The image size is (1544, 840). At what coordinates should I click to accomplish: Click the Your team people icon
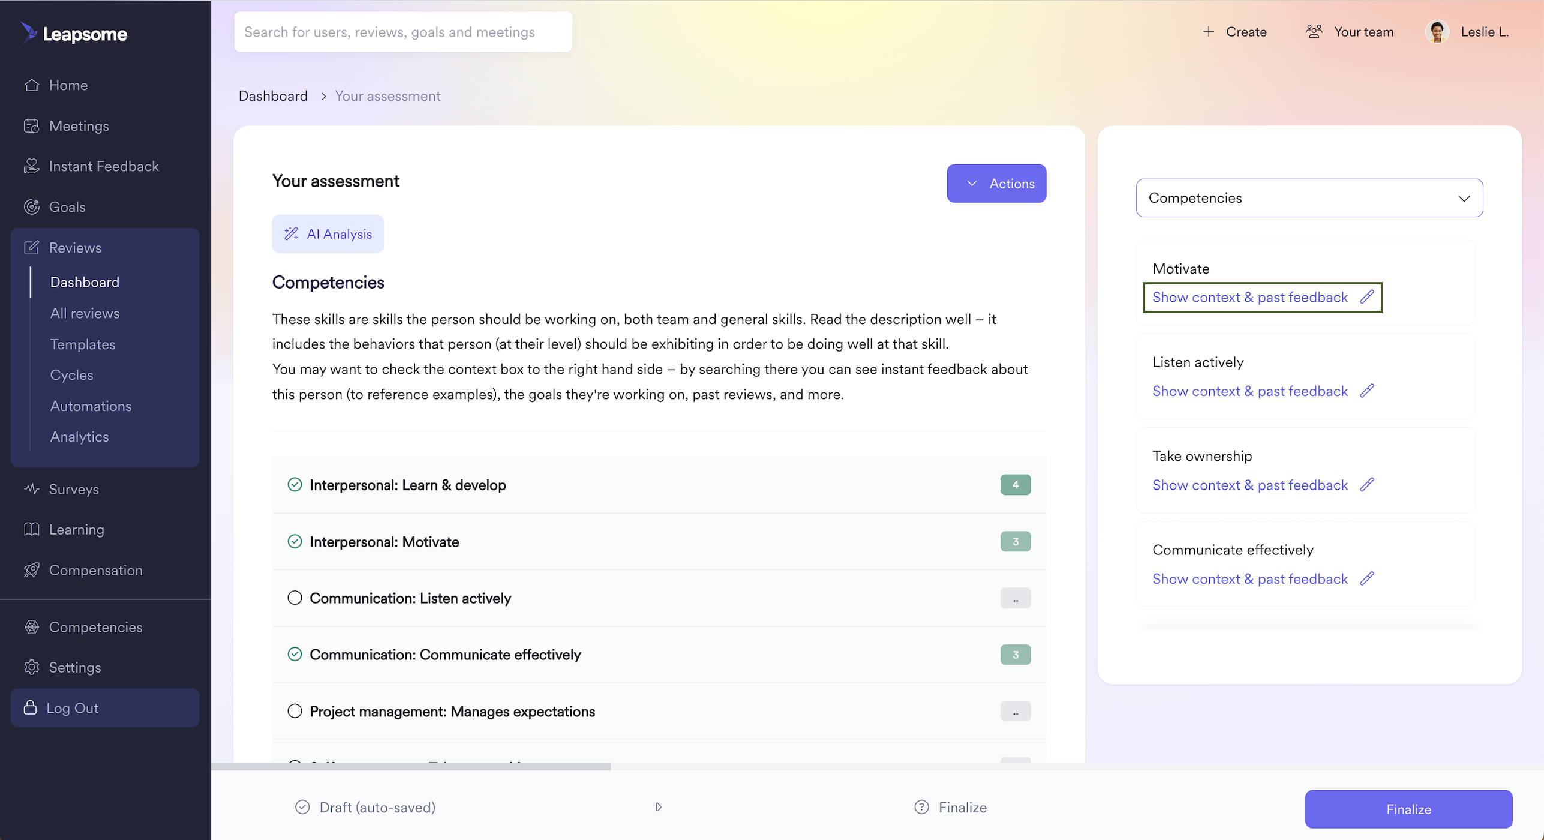[1314, 32]
